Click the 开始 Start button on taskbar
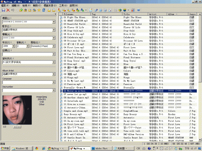This screenshot has width=202, height=151. coord(5,148)
